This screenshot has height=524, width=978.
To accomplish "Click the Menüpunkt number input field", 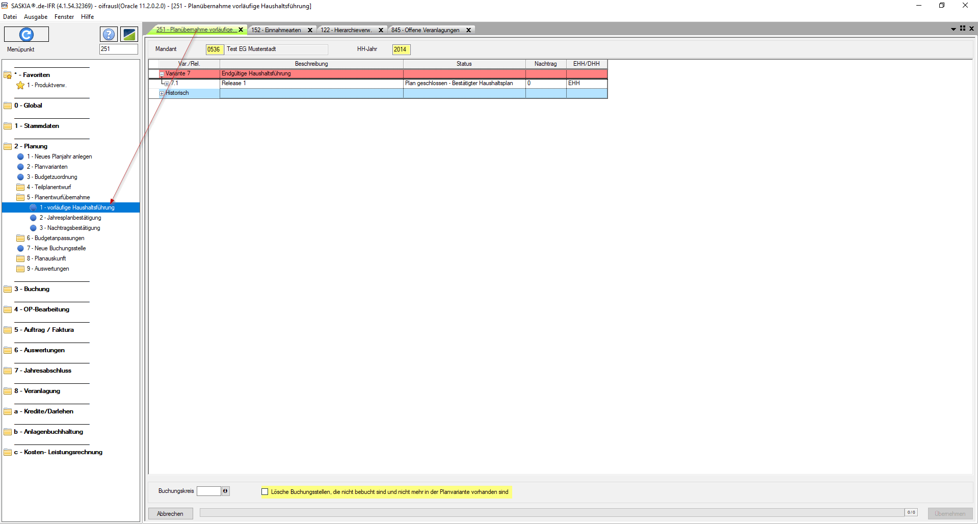I will click(x=118, y=49).
